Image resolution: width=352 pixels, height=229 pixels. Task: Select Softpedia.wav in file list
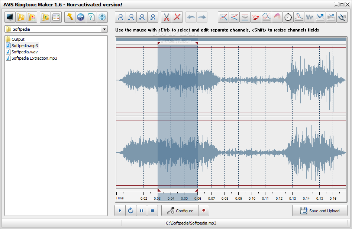[24, 52]
